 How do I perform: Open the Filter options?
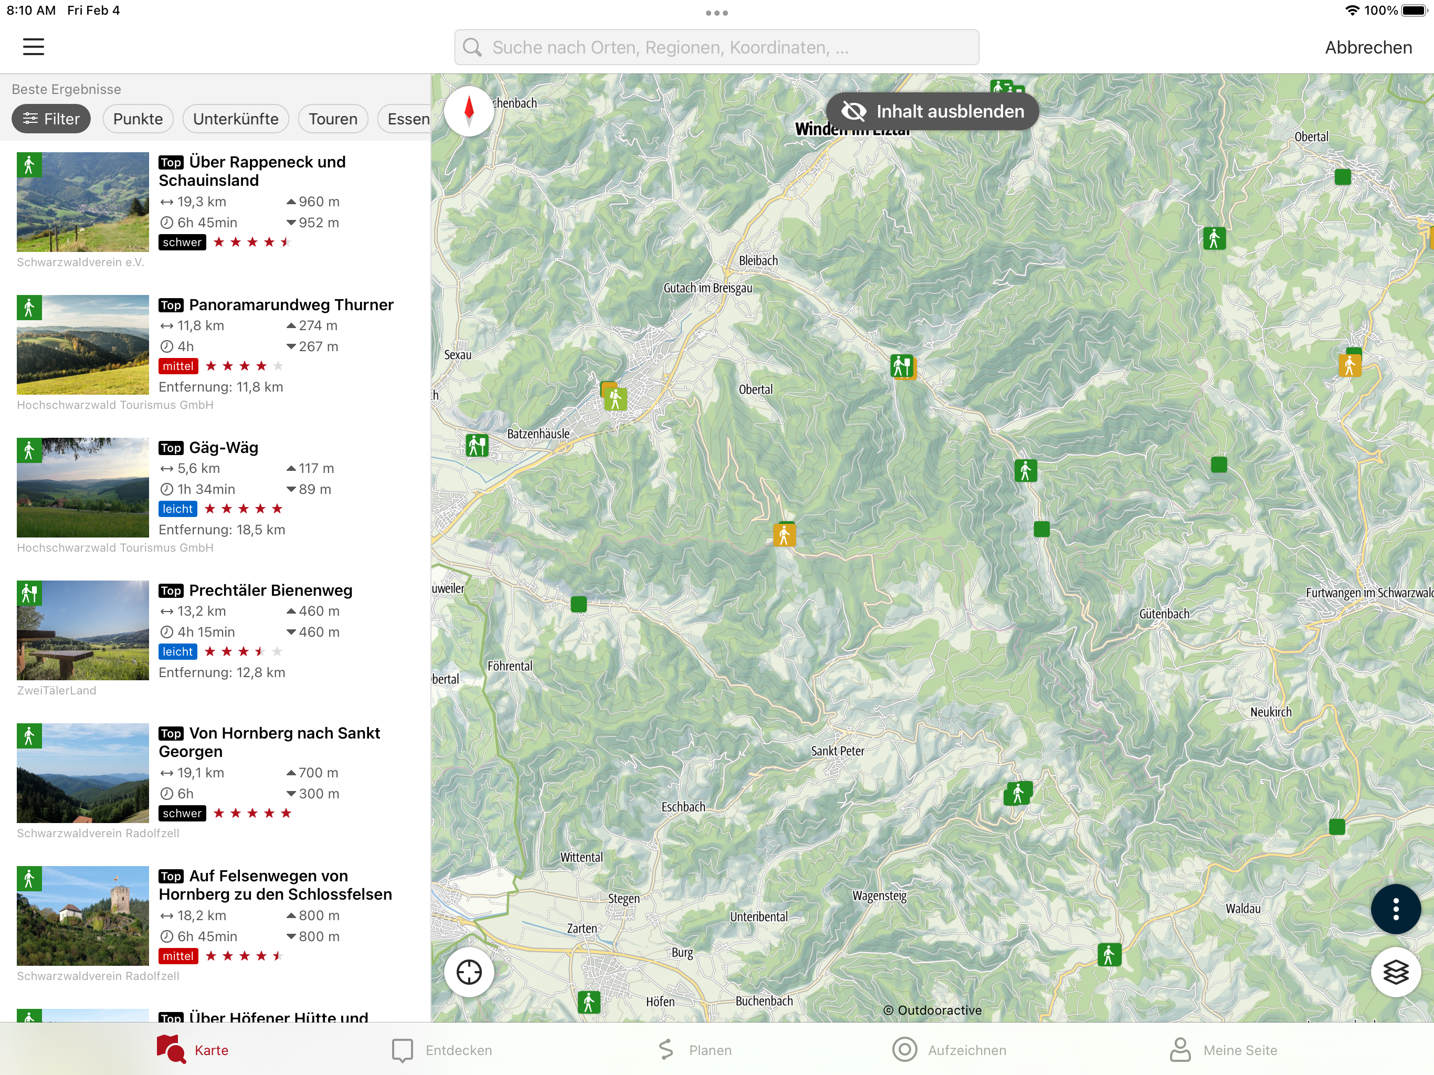[x=51, y=119]
